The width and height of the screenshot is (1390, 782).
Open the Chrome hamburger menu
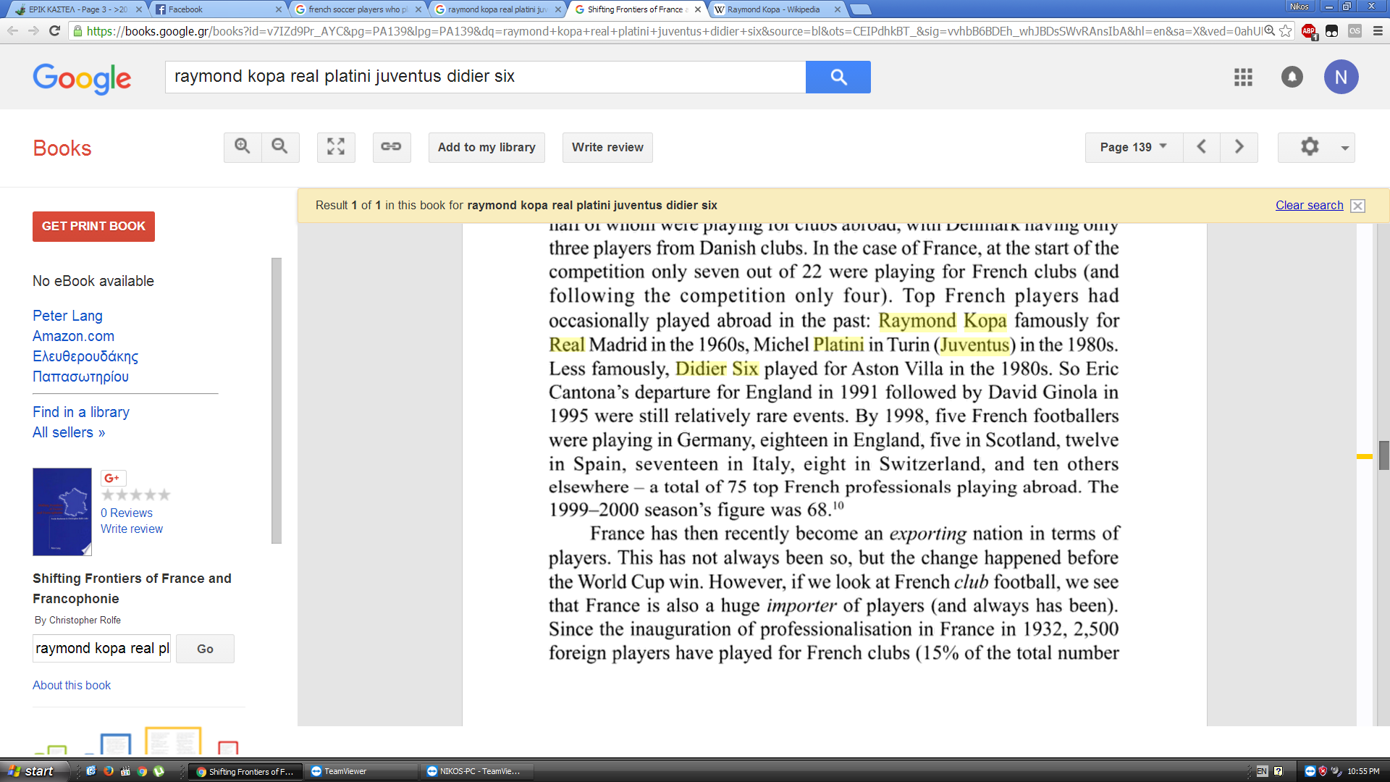pyautogui.click(x=1378, y=31)
